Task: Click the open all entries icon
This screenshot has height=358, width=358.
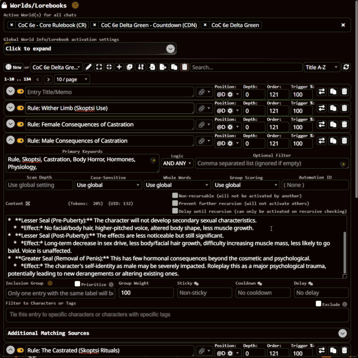Action: (x=99, y=67)
